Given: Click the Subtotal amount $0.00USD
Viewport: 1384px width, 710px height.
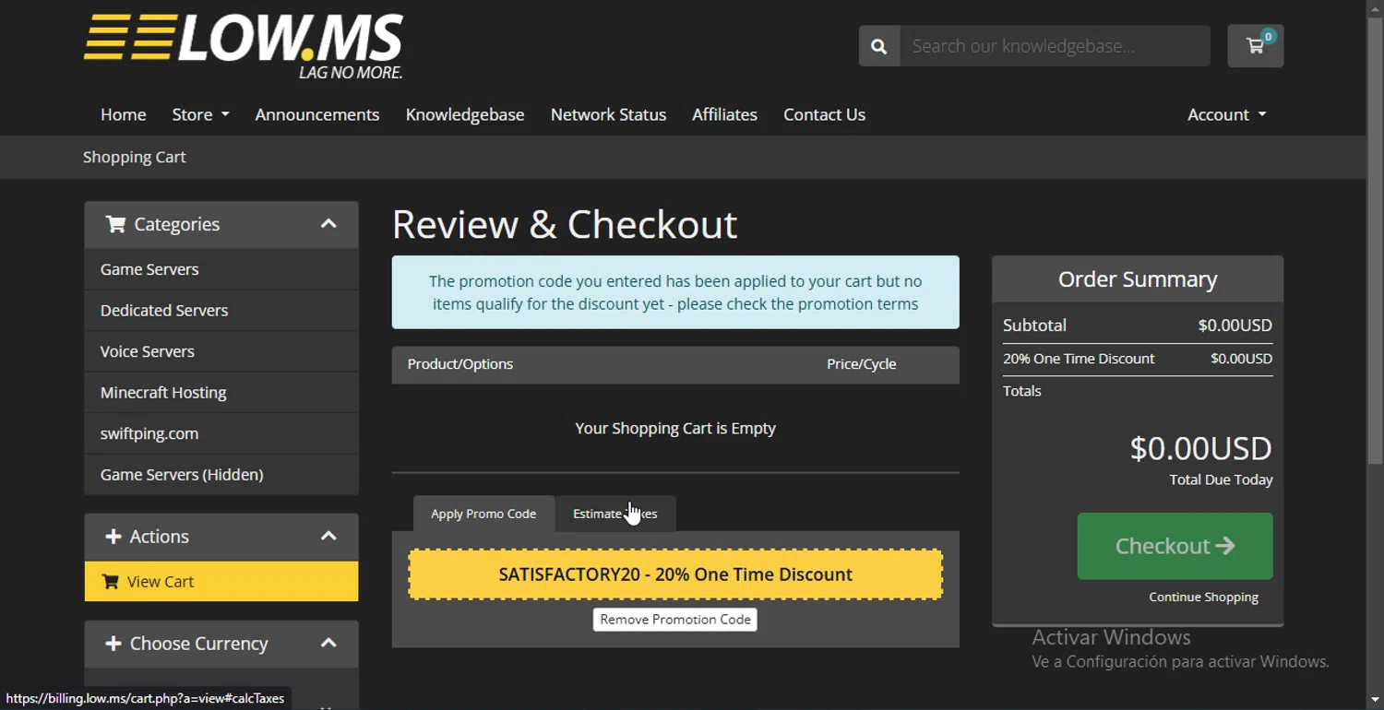Looking at the screenshot, I should tap(1235, 325).
